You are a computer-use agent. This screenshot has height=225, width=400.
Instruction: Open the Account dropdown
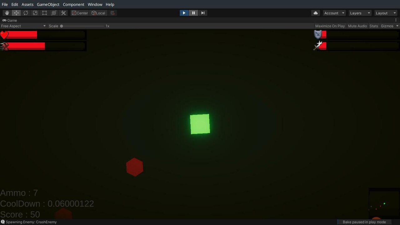[x=334, y=13]
